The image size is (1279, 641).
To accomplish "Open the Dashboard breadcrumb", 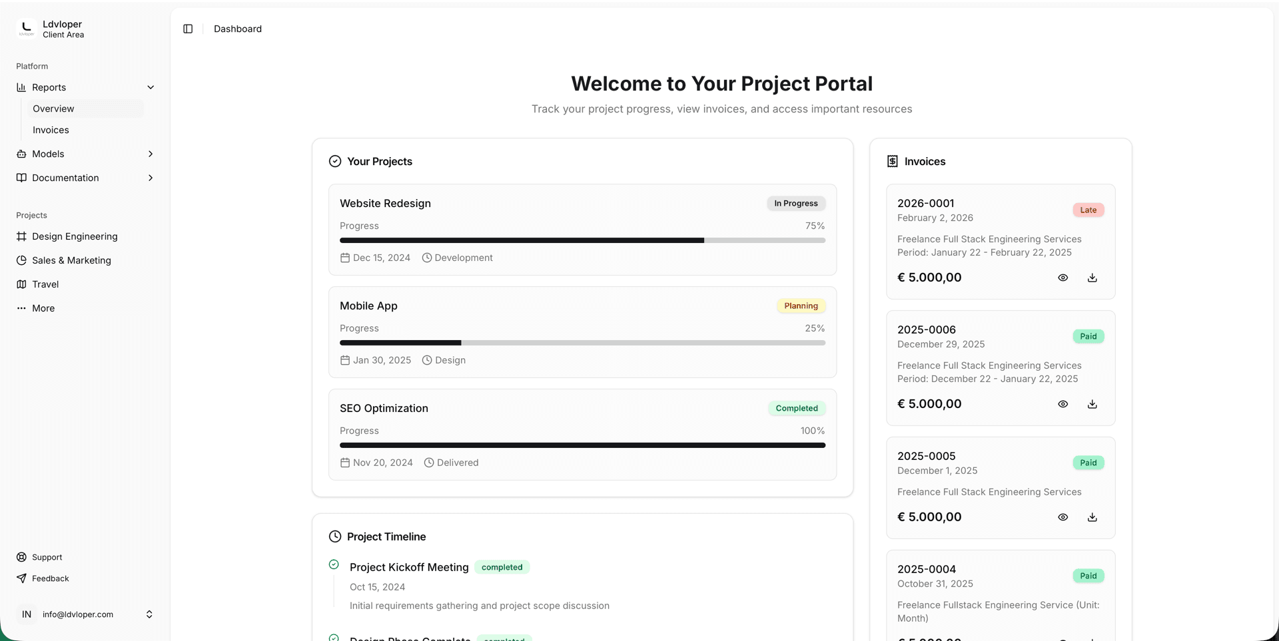I will coord(237,29).
